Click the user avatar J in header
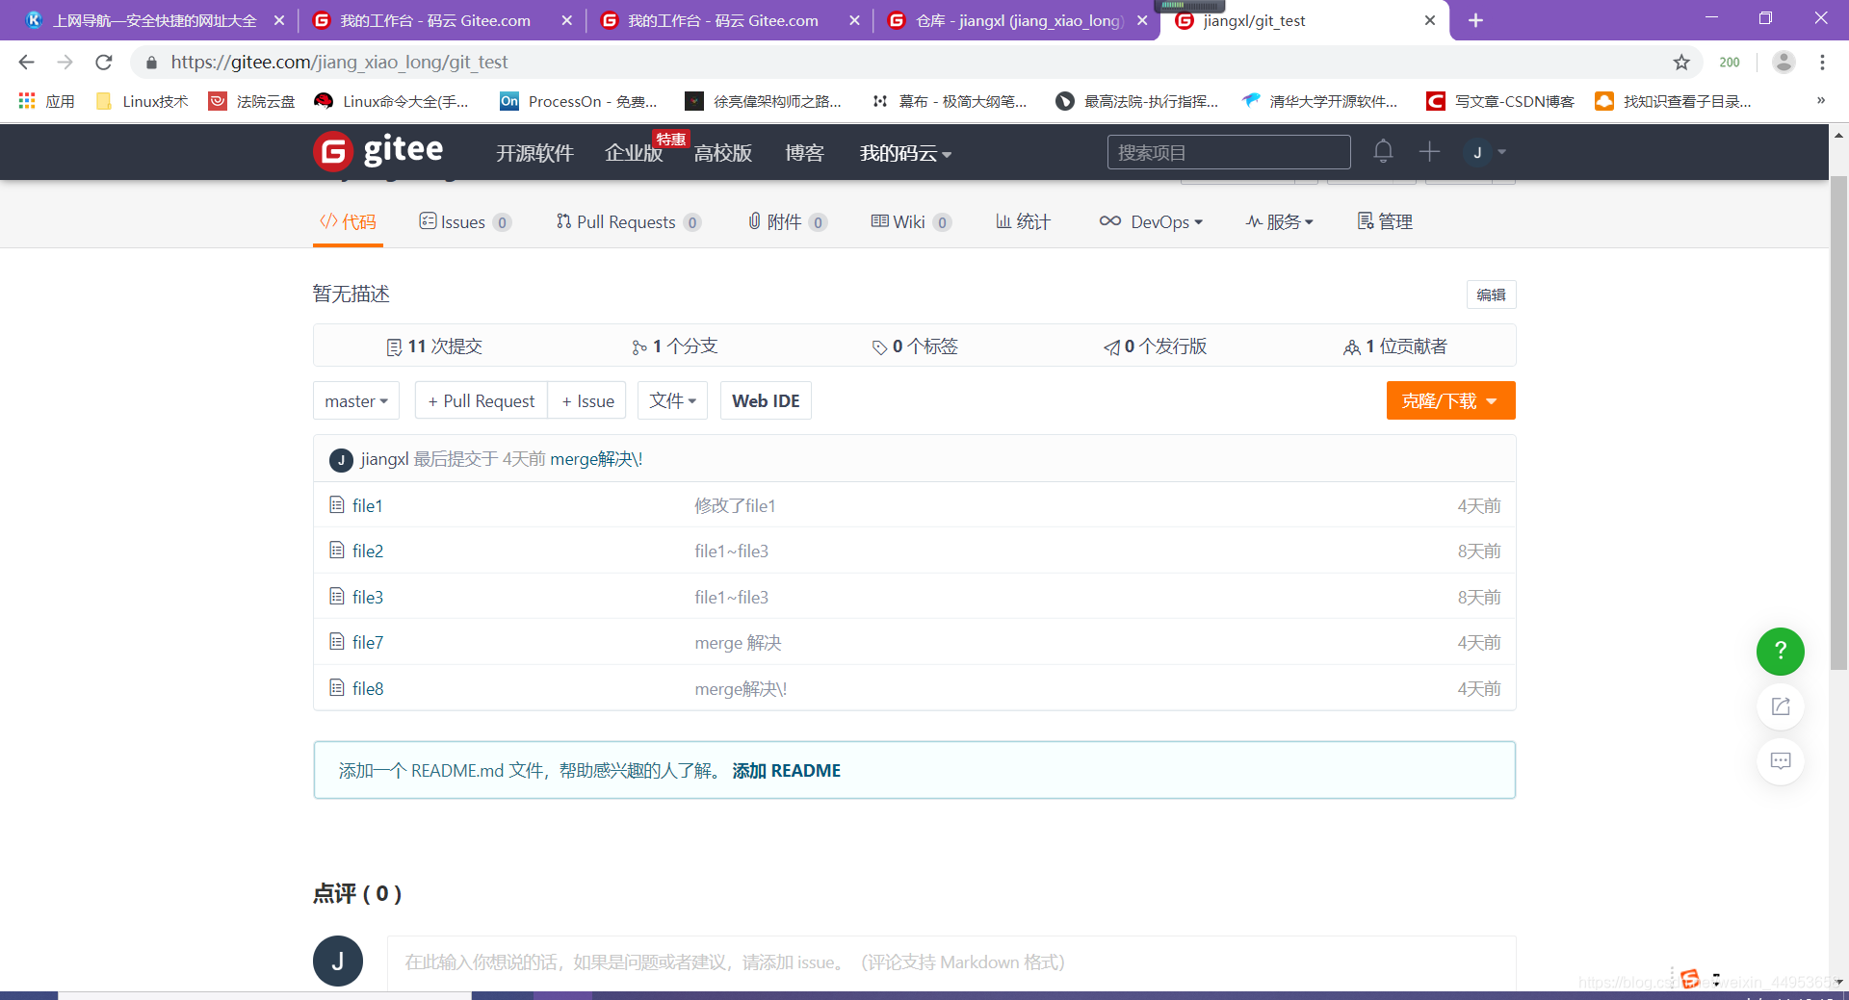 [1476, 152]
